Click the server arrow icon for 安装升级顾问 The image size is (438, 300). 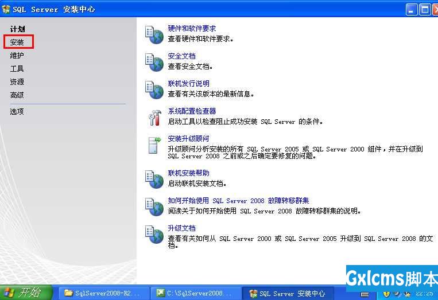tap(155, 145)
